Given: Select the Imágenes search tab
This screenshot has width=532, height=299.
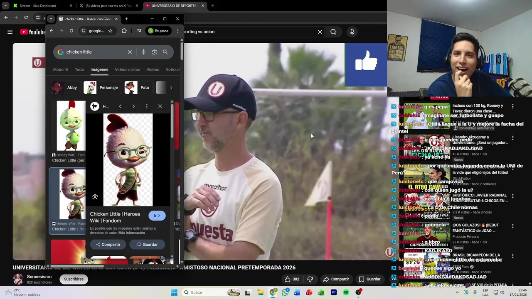Looking at the screenshot, I should coord(99,69).
